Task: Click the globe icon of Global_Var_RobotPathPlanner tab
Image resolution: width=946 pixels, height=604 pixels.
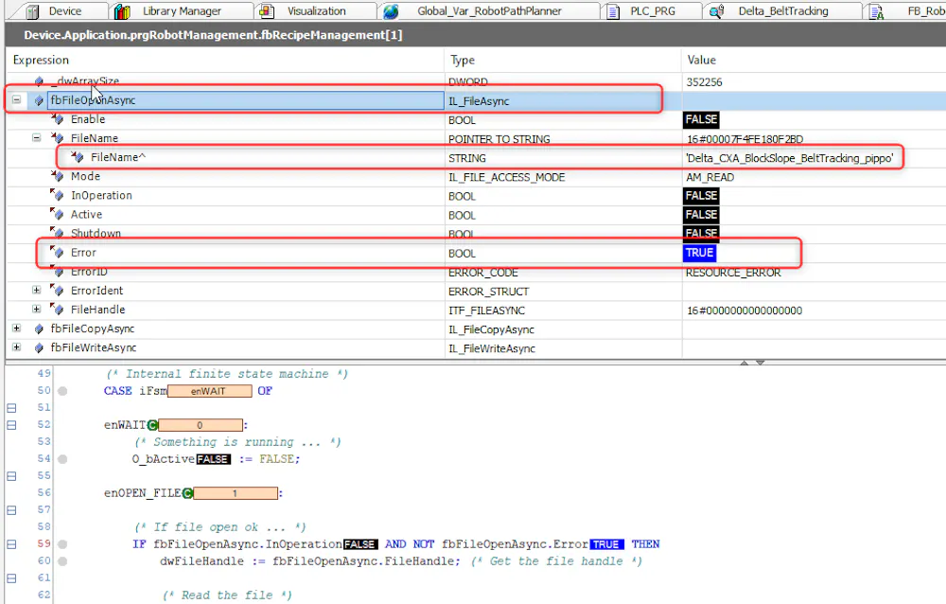Action: click(x=391, y=10)
